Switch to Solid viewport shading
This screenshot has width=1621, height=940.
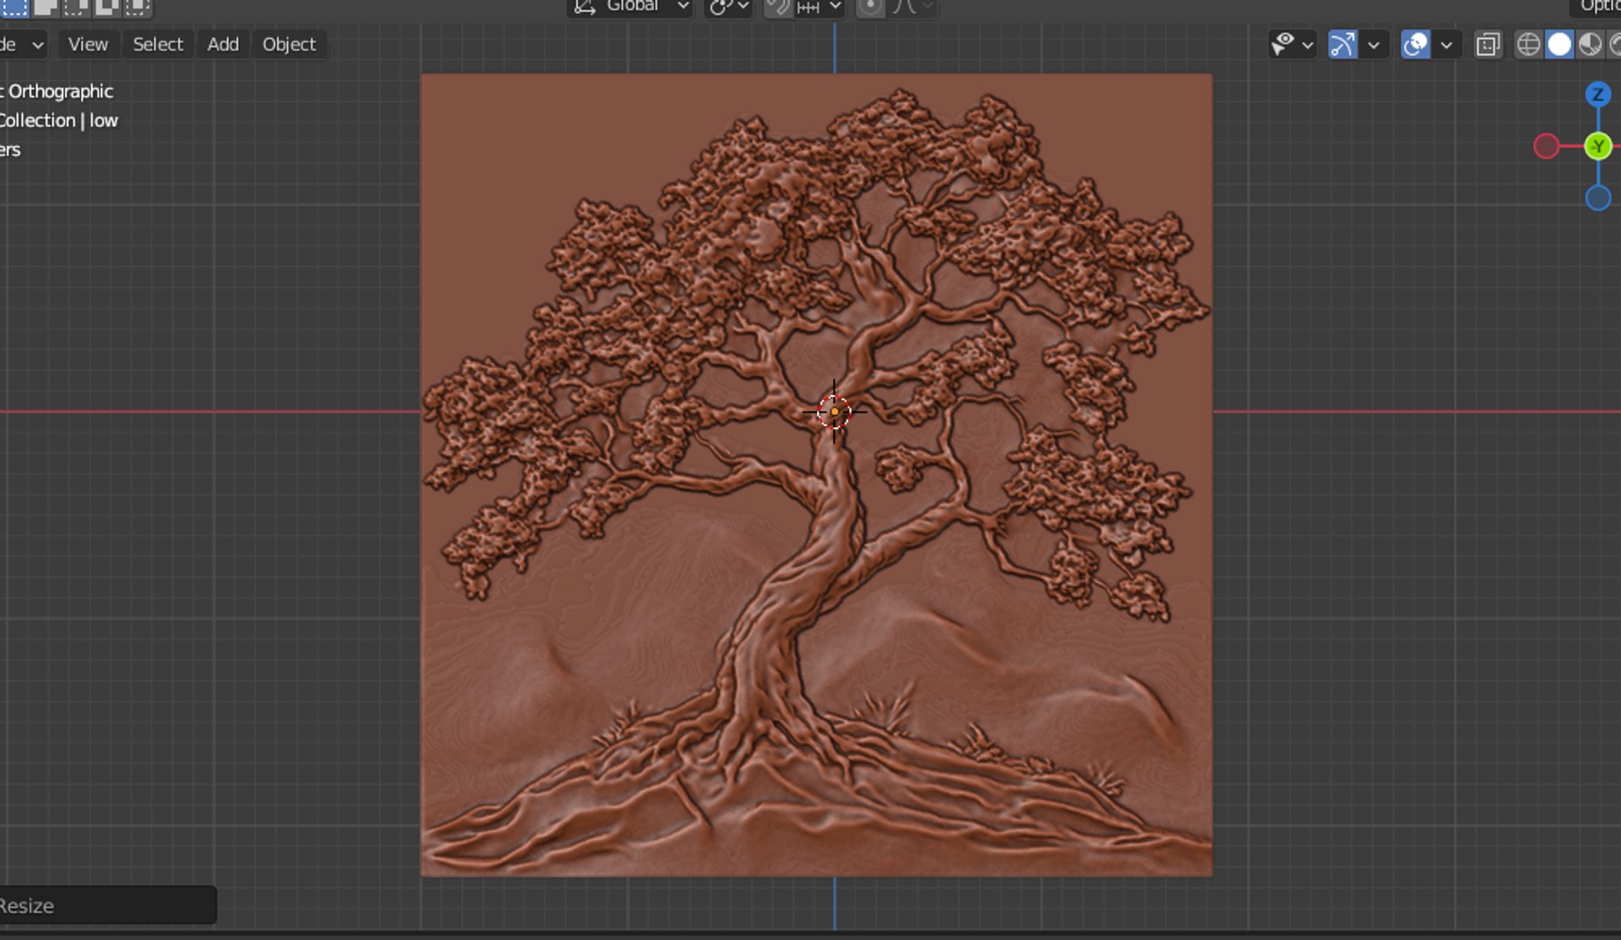[1559, 44]
